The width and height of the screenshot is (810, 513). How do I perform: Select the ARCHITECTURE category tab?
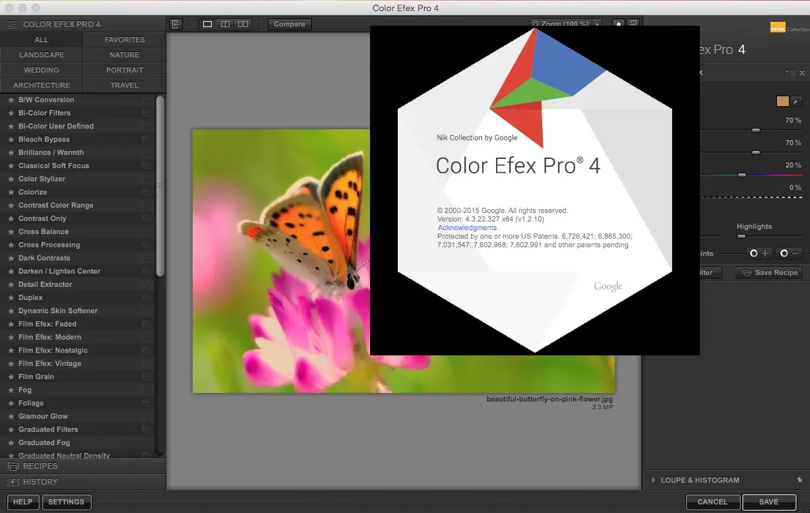point(42,86)
